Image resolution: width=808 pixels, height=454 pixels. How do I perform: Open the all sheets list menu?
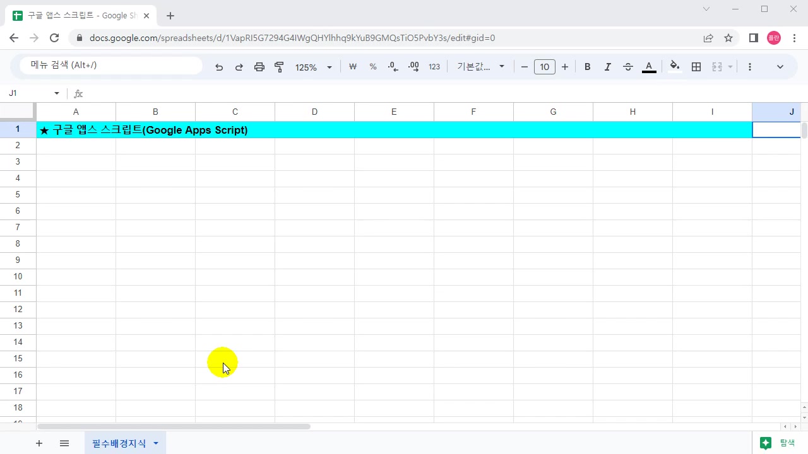click(64, 443)
